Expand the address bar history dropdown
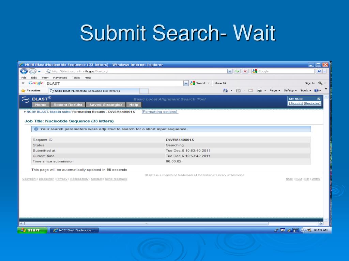This screenshot has height=261, width=349. [230, 71]
